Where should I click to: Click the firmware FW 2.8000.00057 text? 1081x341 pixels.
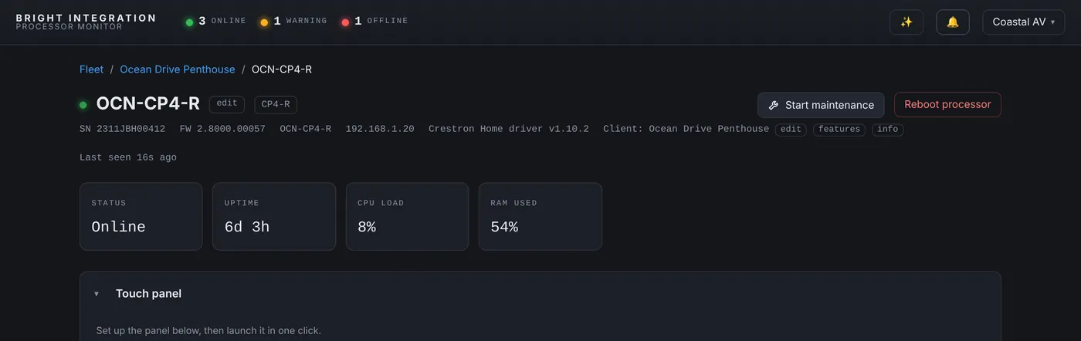point(222,129)
